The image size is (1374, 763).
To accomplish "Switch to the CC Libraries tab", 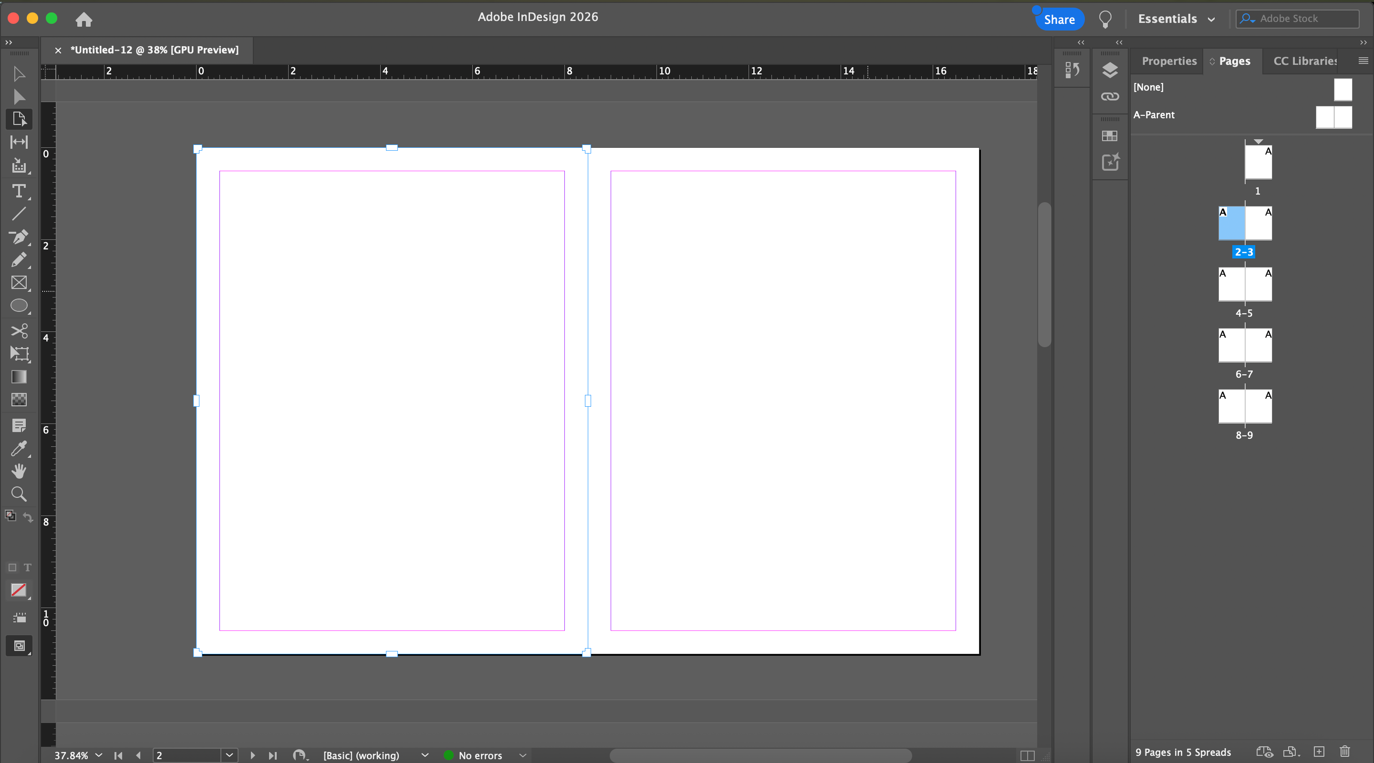I will pyautogui.click(x=1305, y=61).
